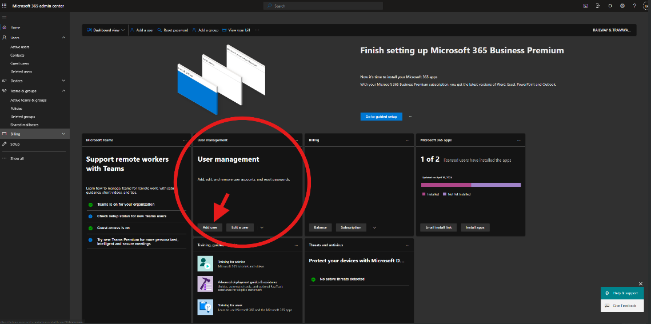Click ellipsis beside Go to guided setup

410,117
